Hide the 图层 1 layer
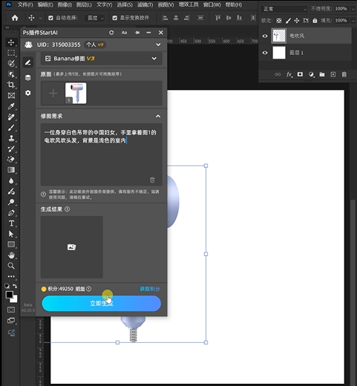This screenshot has width=357, height=386. point(265,53)
